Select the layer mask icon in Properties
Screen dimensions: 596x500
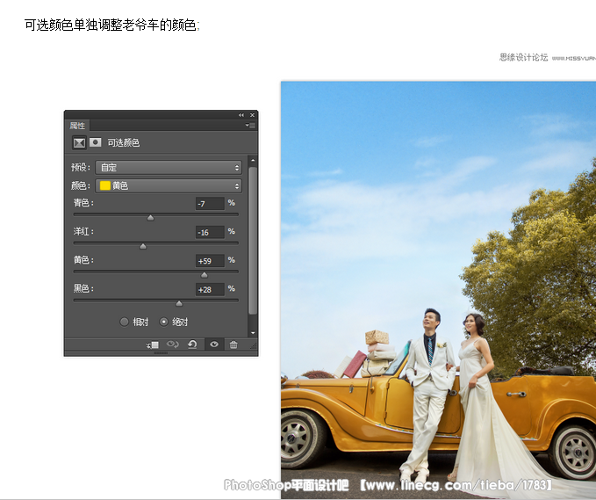96,142
